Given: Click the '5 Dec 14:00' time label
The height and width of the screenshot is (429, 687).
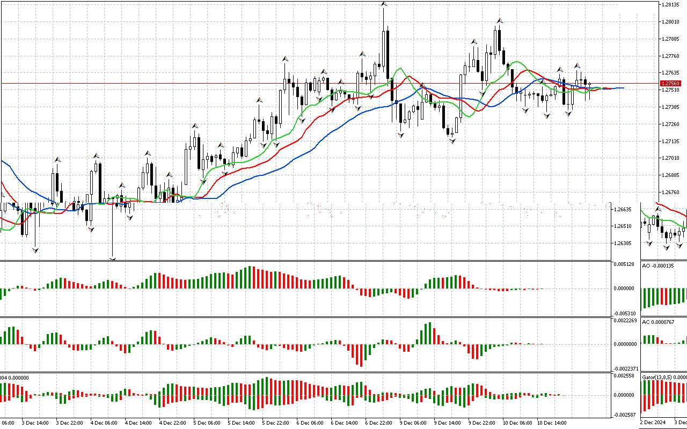Looking at the screenshot, I should coord(242,423).
